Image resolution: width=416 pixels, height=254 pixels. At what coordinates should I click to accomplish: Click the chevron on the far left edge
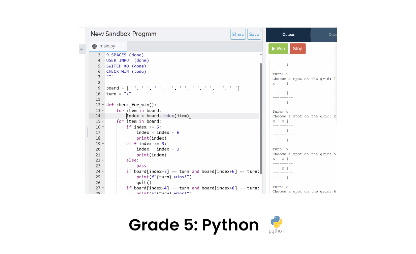pyautogui.click(x=82, y=49)
